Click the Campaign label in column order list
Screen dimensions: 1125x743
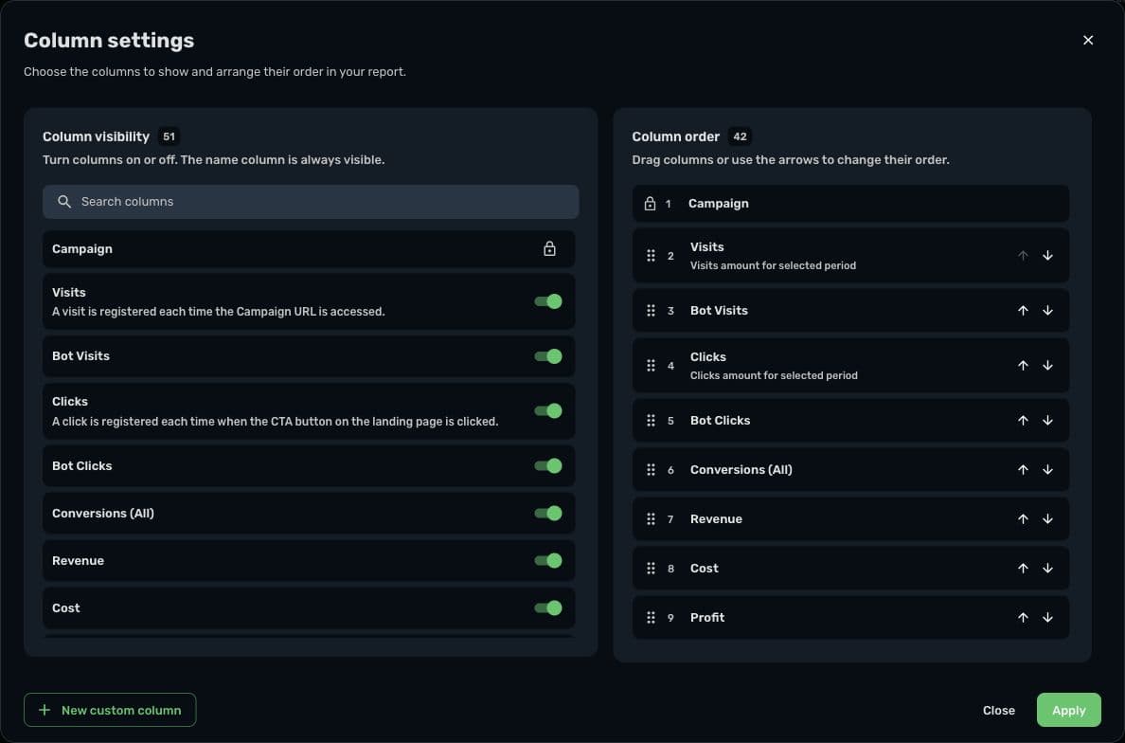(x=718, y=204)
